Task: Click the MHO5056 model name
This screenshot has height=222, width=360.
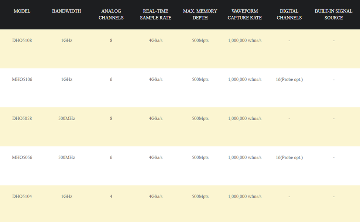Action: [22, 158]
